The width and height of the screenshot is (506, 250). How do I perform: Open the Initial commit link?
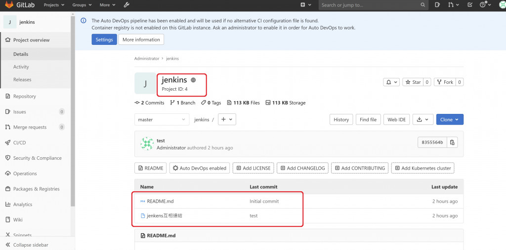264,201
